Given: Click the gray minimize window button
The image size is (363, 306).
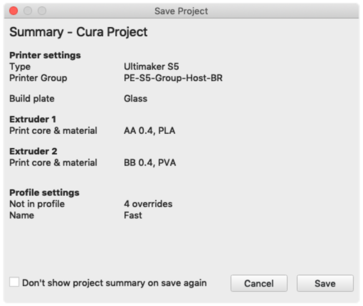Looking at the screenshot, I should click(x=28, y=10).
